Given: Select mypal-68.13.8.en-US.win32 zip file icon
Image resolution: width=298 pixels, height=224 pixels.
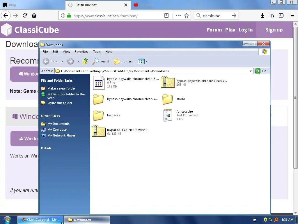Looking at the screenshot, I should 98,131.
